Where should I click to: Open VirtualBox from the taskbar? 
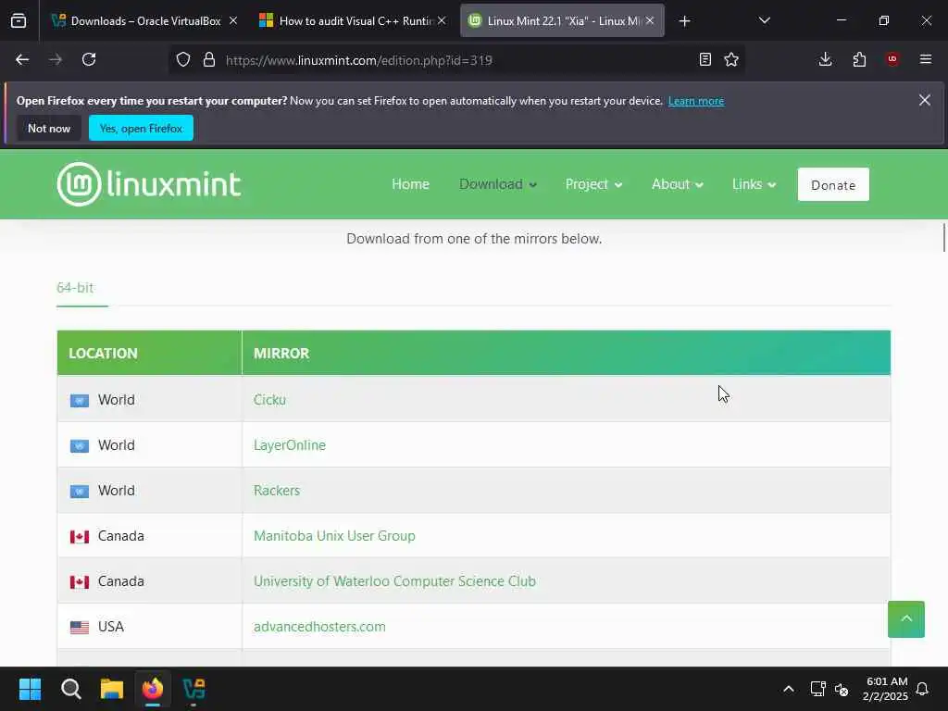tap(194, 689)
